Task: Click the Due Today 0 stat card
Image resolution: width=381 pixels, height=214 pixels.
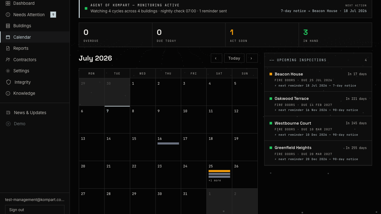Action: pos(189,35)
